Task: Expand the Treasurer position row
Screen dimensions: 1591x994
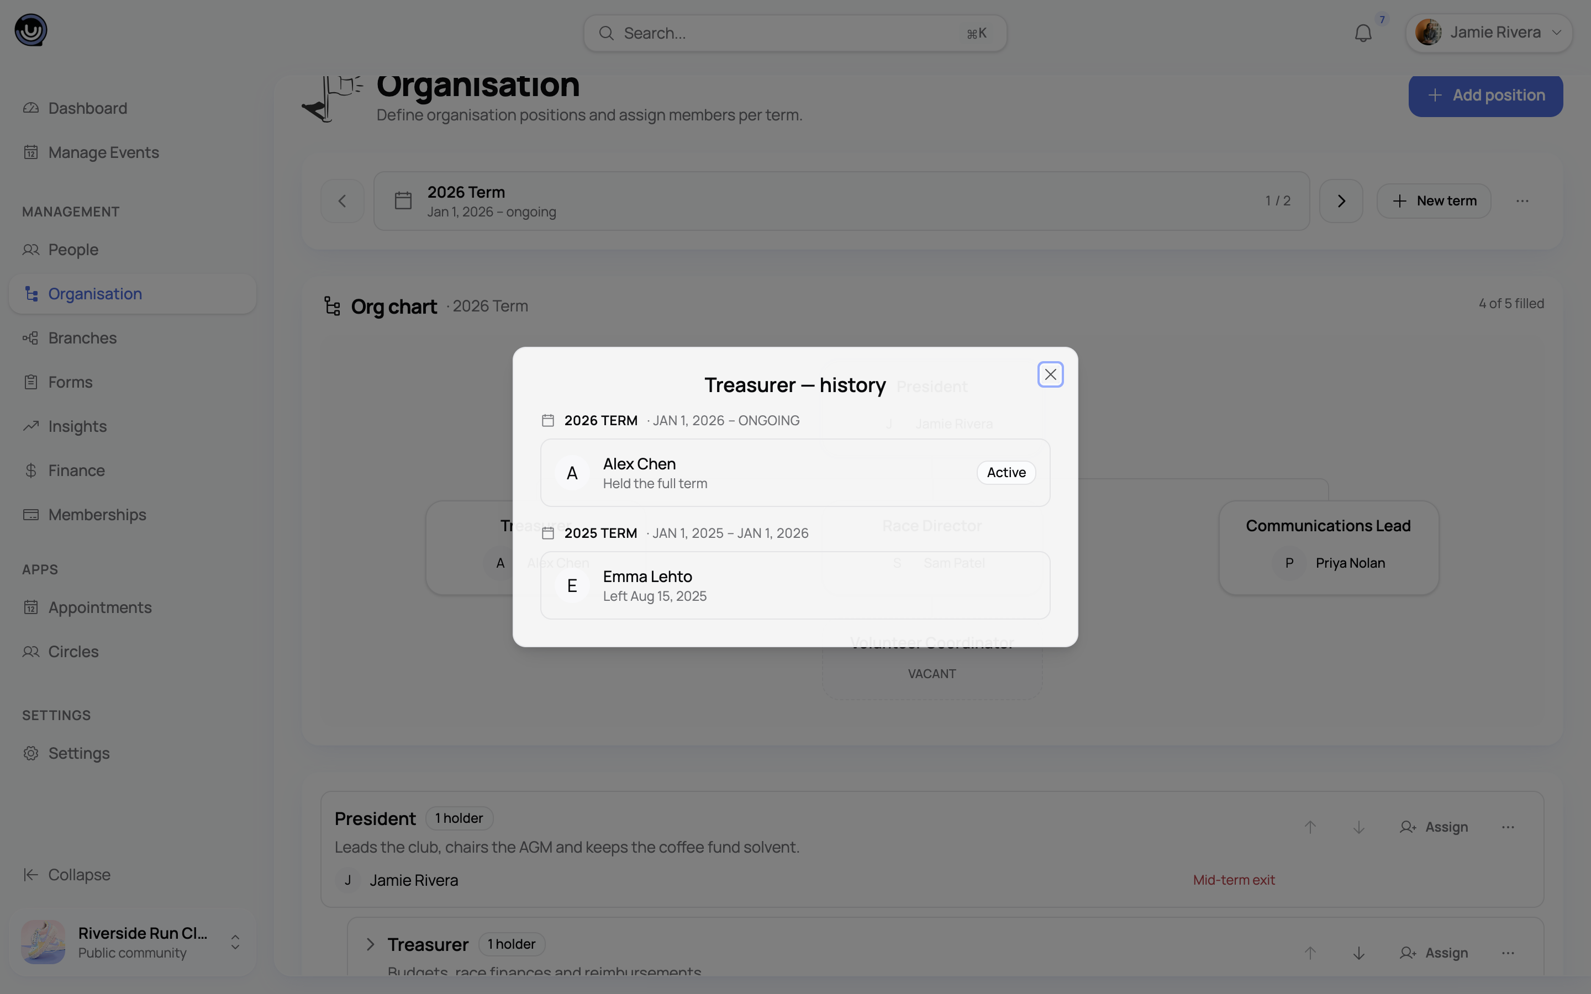Action: (x=370, y=945)
